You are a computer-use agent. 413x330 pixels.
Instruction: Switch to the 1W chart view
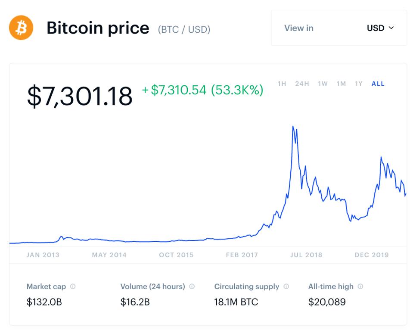click(x=322, y=84)
